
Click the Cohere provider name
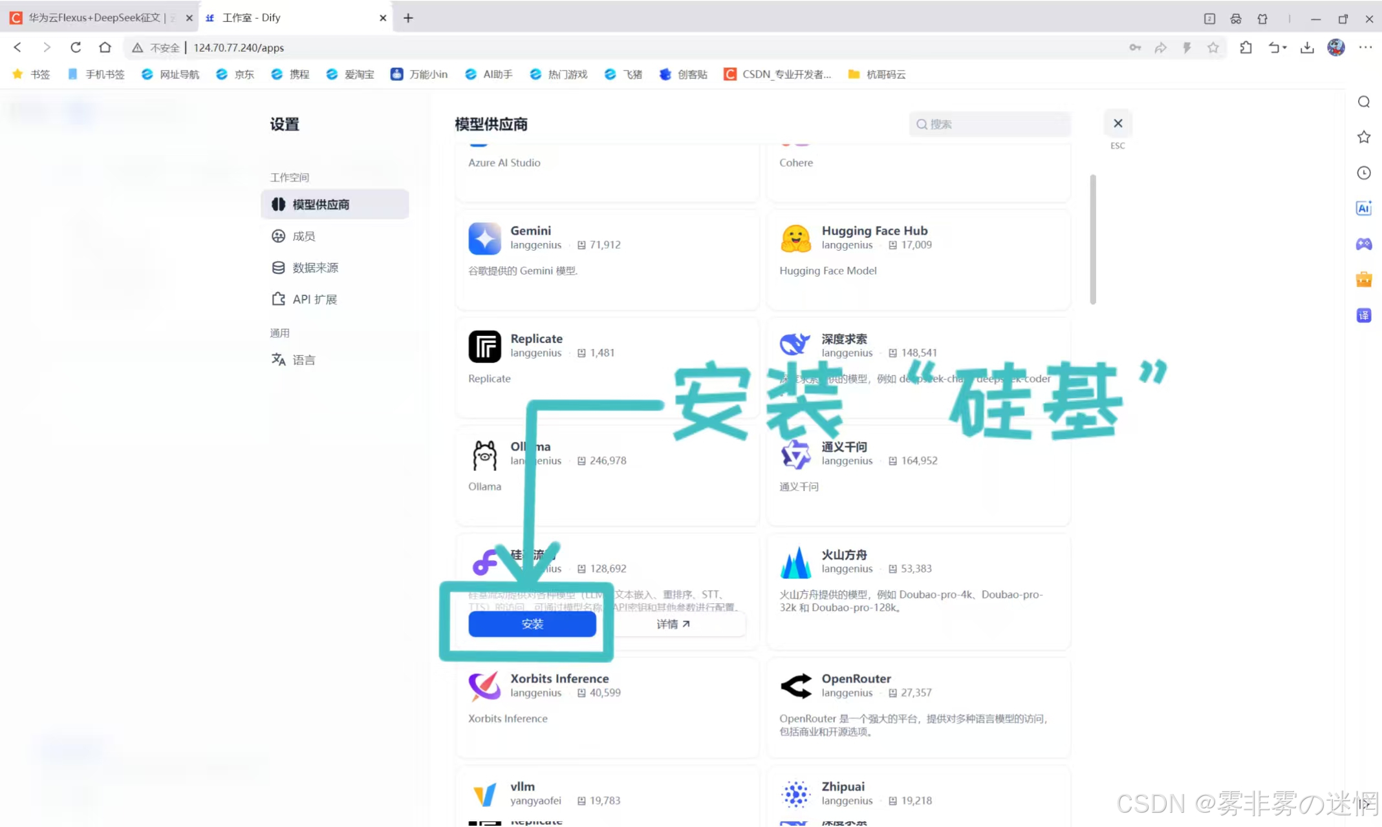click(x=796, y=163)
